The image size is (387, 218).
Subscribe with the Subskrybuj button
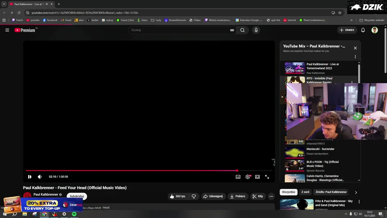coord(77,196)
